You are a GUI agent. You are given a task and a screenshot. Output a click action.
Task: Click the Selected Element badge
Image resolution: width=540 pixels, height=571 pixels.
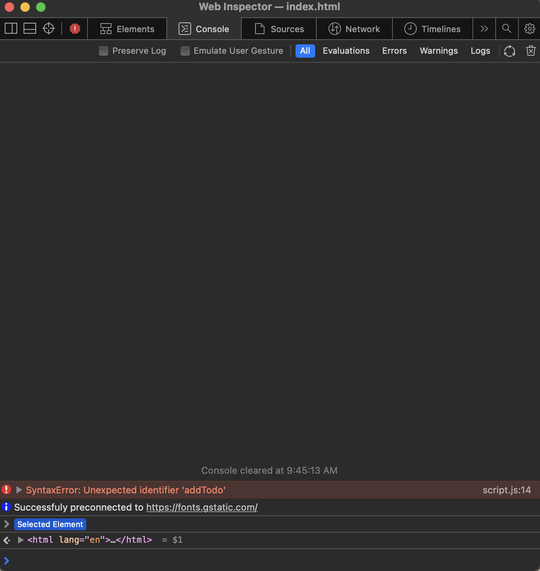[50, 524]
